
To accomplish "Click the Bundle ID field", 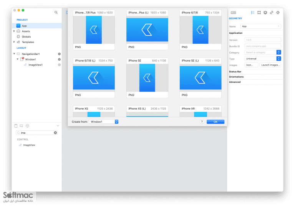I will [263, 46].
